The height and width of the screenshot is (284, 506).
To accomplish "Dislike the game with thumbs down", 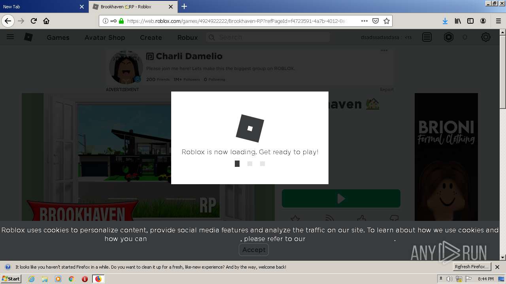I will pyautogui.click(x=394, y=218).
